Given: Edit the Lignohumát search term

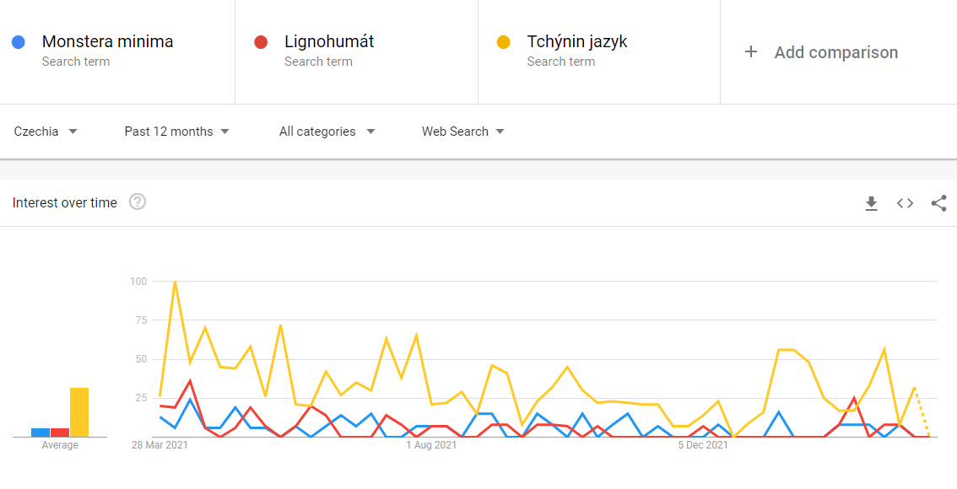Looking at the screenshot, I should click(329, 42).
